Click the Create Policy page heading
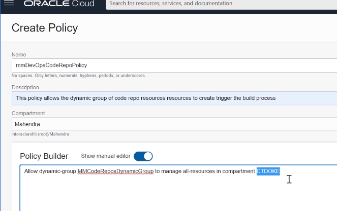The height and width of the screenshot is (211, 337). 45,28
